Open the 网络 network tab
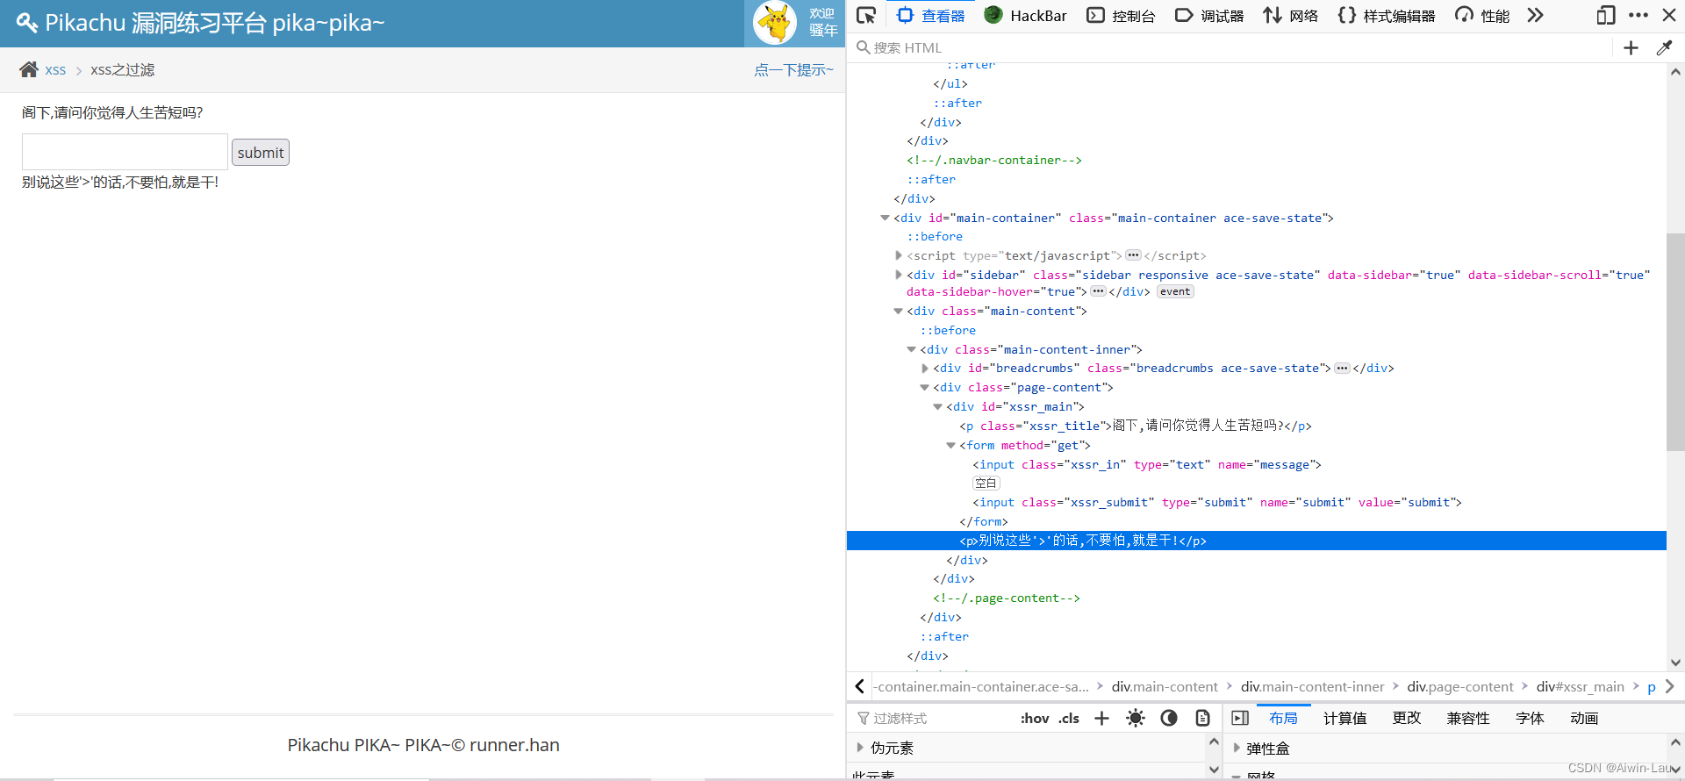Viewport: 1685px width, 781px height. [1290, 15]
